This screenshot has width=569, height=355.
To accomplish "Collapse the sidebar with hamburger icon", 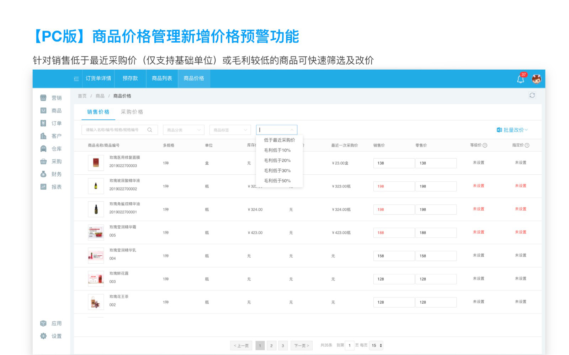I will 76,79.
